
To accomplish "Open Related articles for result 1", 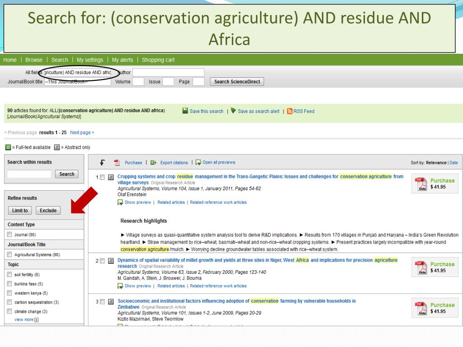I will pos(171,202).
